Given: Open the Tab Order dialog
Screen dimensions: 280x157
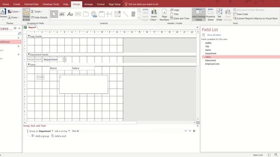Looking at the screenshot, I should click(219, 14).
